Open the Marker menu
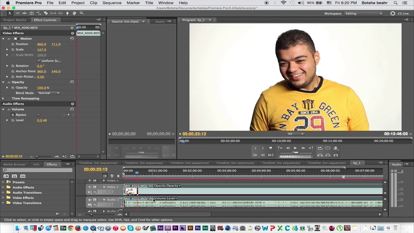The width and height of the screenshot is (414, 233). [x=133, y=3]
